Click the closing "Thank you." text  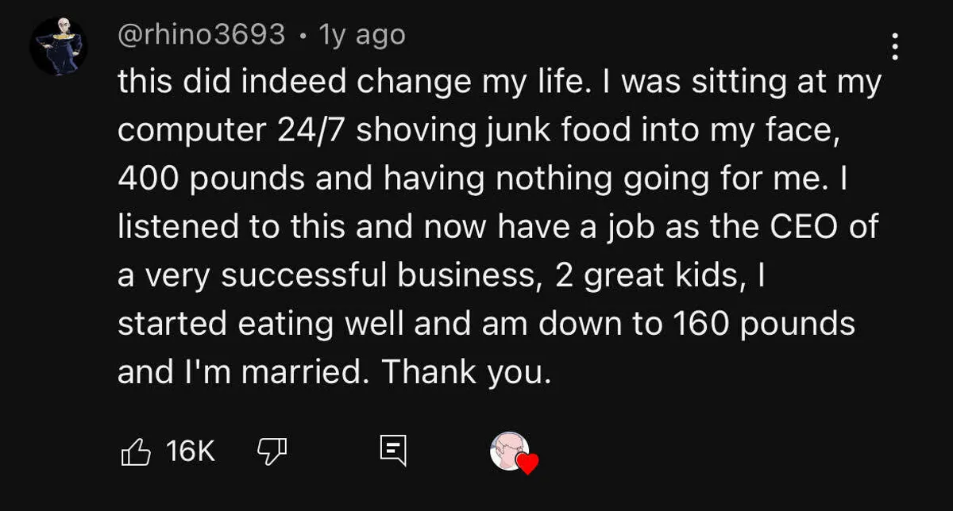click(466, 373)
